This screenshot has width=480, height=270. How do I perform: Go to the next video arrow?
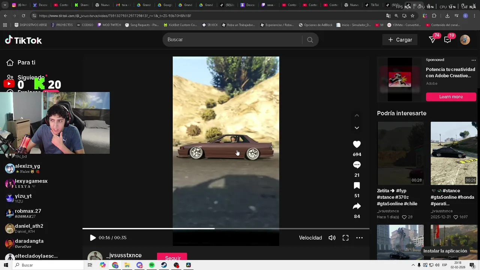pos(357,128)
